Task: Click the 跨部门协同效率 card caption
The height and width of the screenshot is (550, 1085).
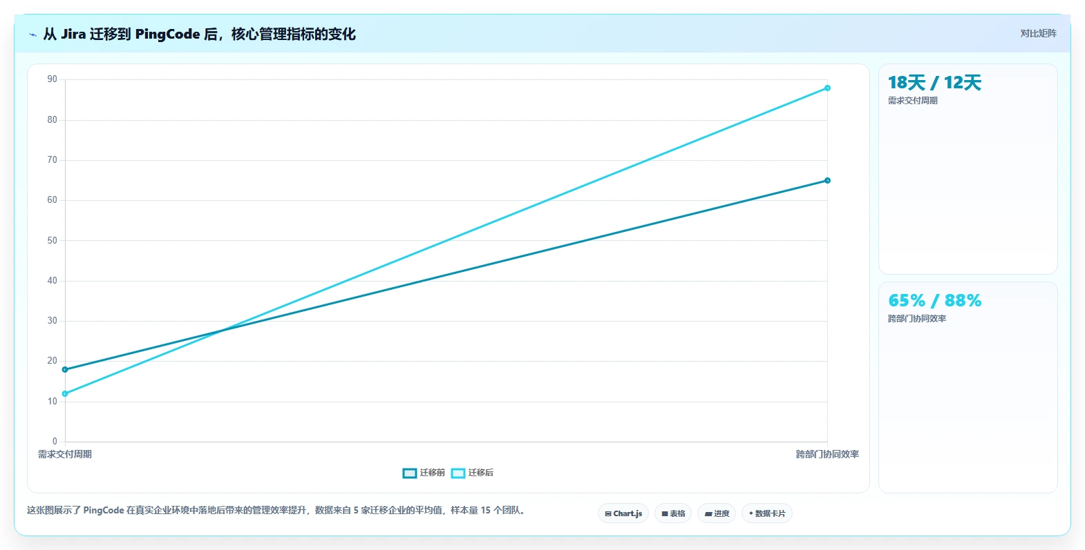Action: tap(917, 319)
